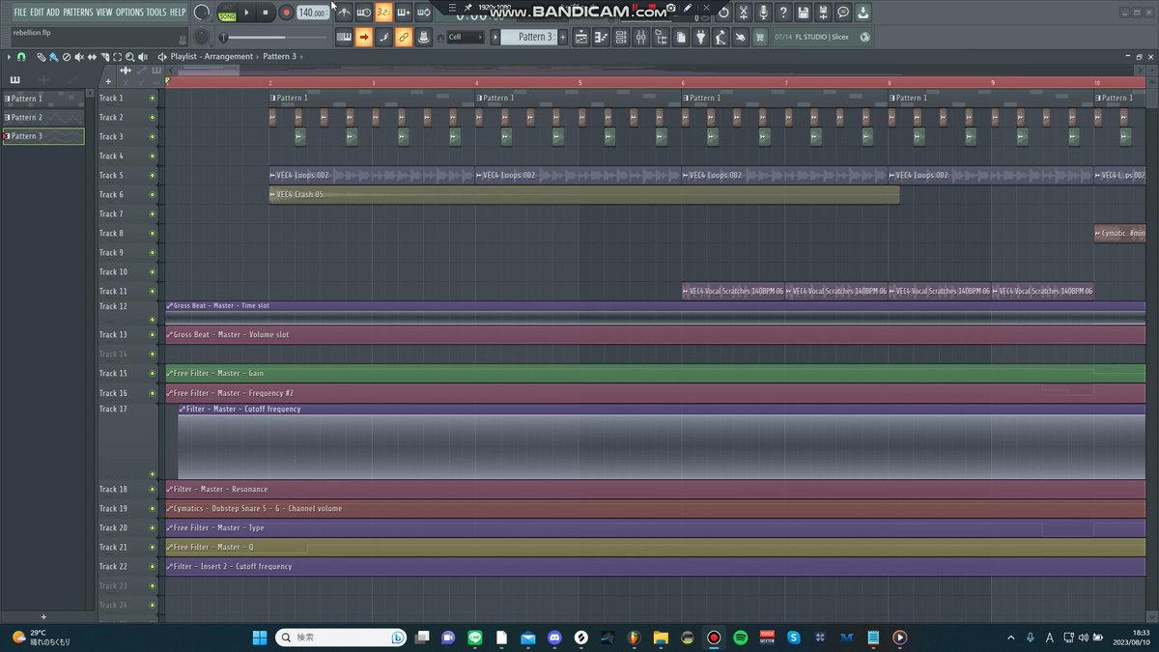Mute Track 1 with its green light
The height and width of the screenshot is (652, 1159).
pos(152,99)
